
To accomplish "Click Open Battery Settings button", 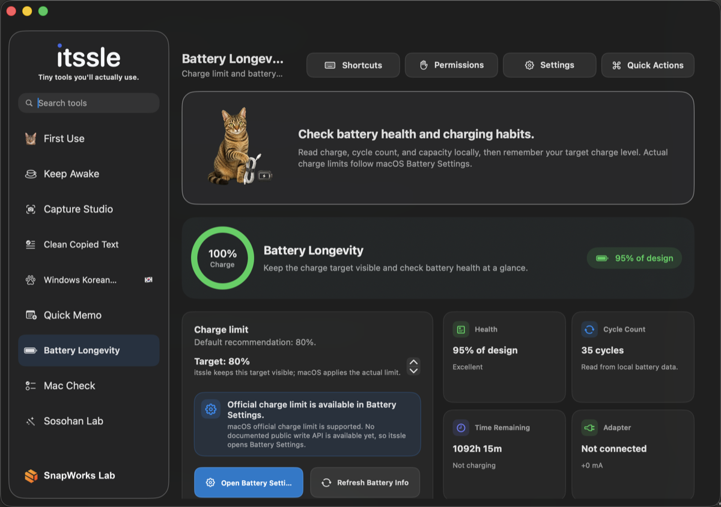I will [249, 482].
